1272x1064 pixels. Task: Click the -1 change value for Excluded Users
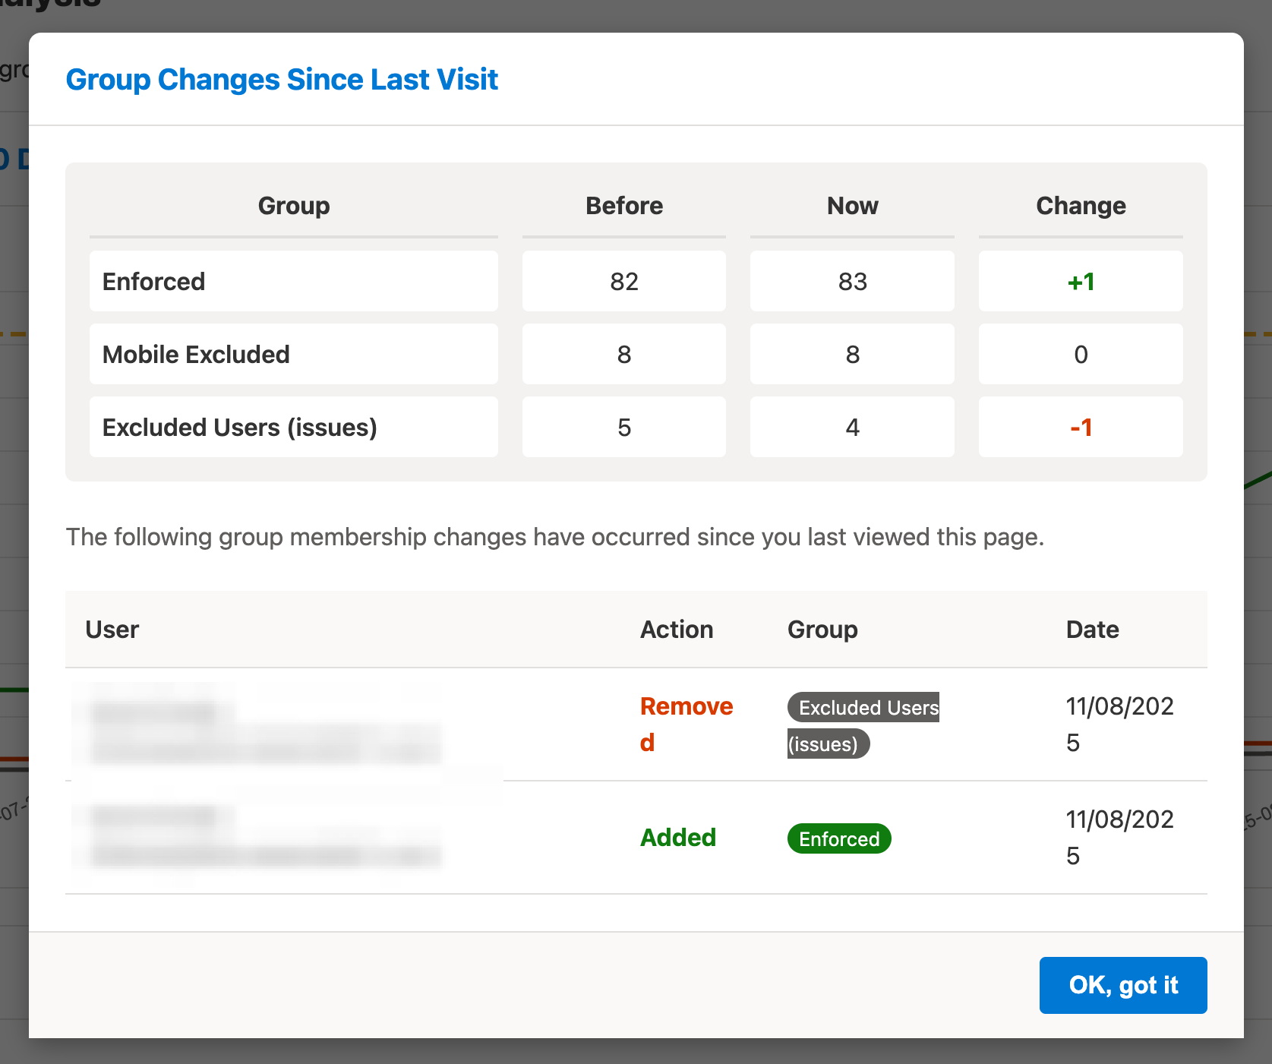pos(1080,427)
